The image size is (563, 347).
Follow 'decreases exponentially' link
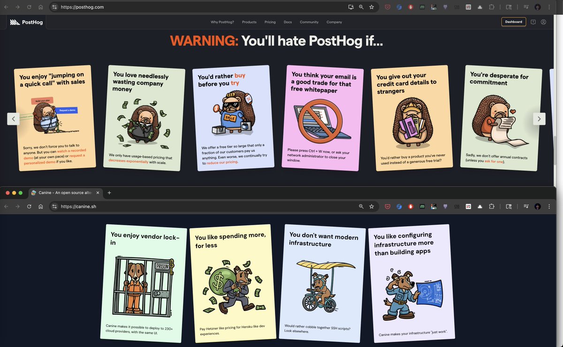click(129, 161)
